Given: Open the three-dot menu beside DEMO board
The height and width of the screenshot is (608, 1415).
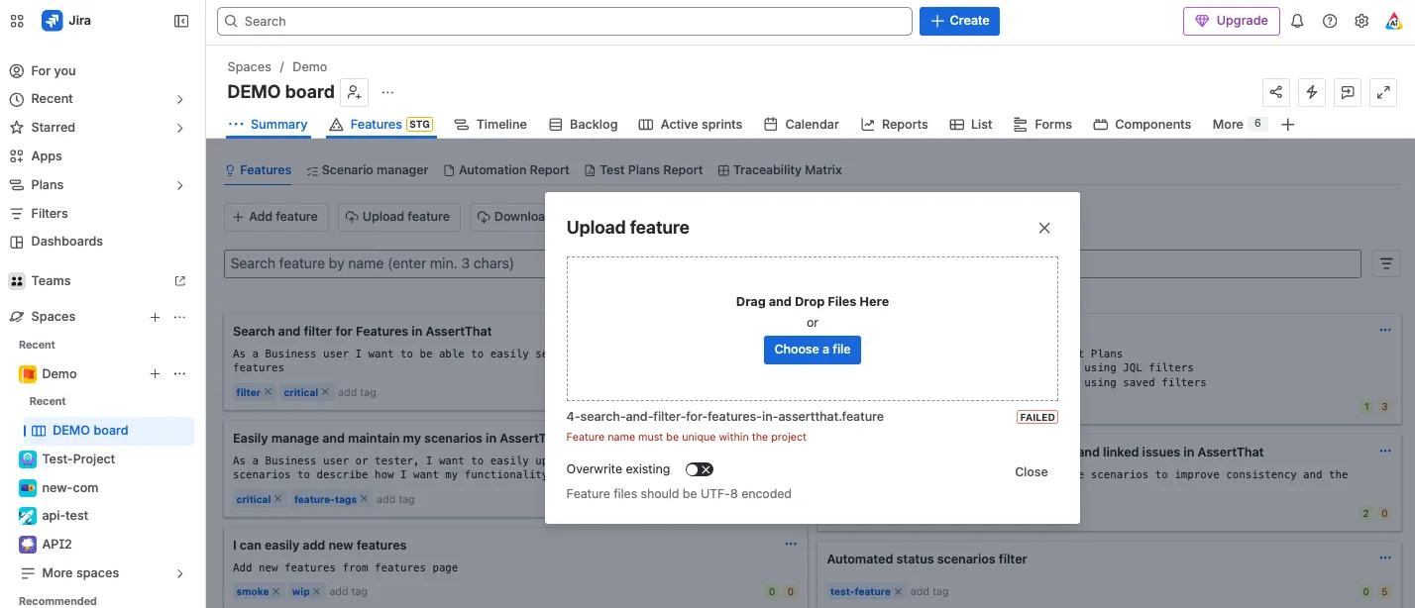Looking at the screenshot, I should [387, 92].
